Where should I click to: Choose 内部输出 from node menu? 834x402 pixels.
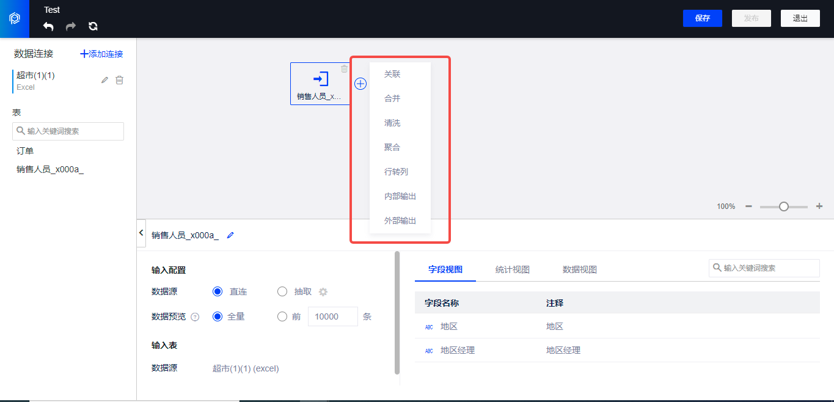click(400, 196)
